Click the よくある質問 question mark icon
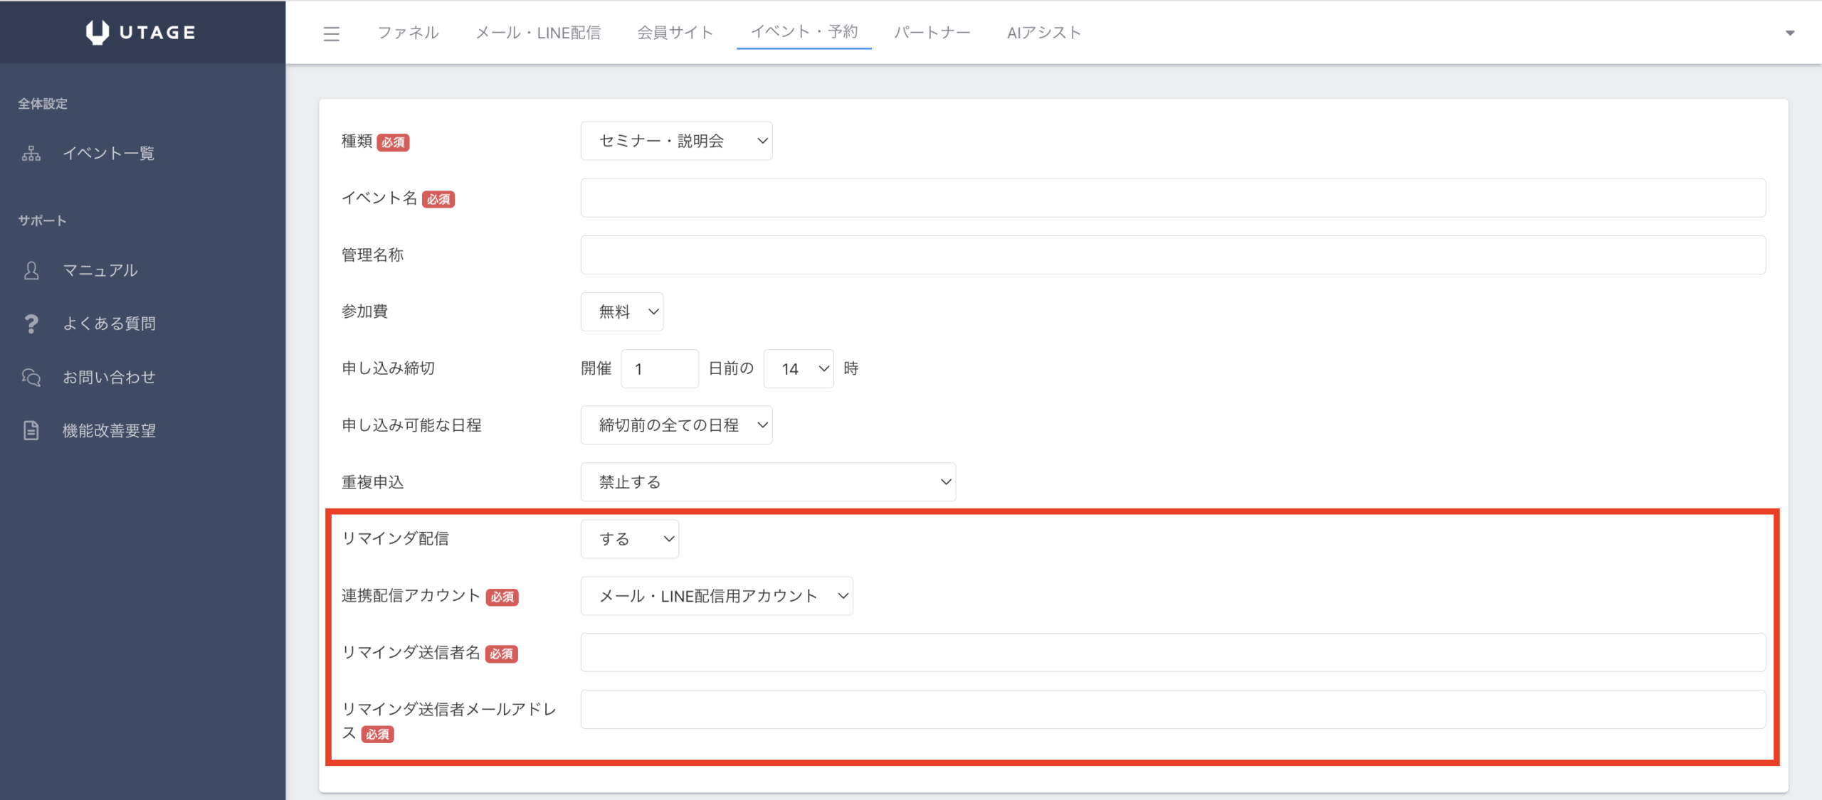This screenshot has height=800, width=1822. tap(31, 324)
